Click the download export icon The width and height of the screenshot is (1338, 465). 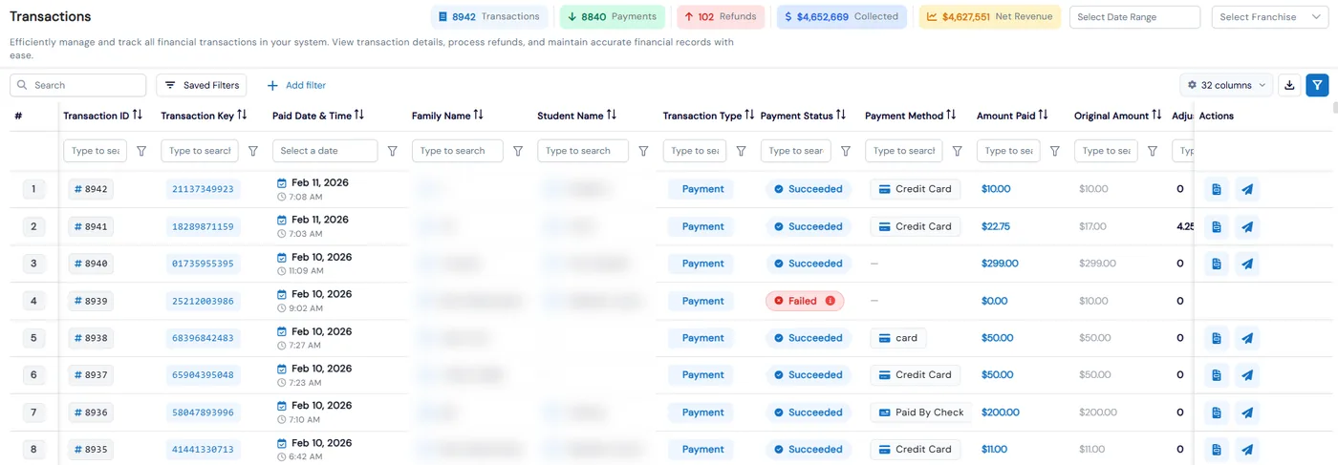[1289, 85]
